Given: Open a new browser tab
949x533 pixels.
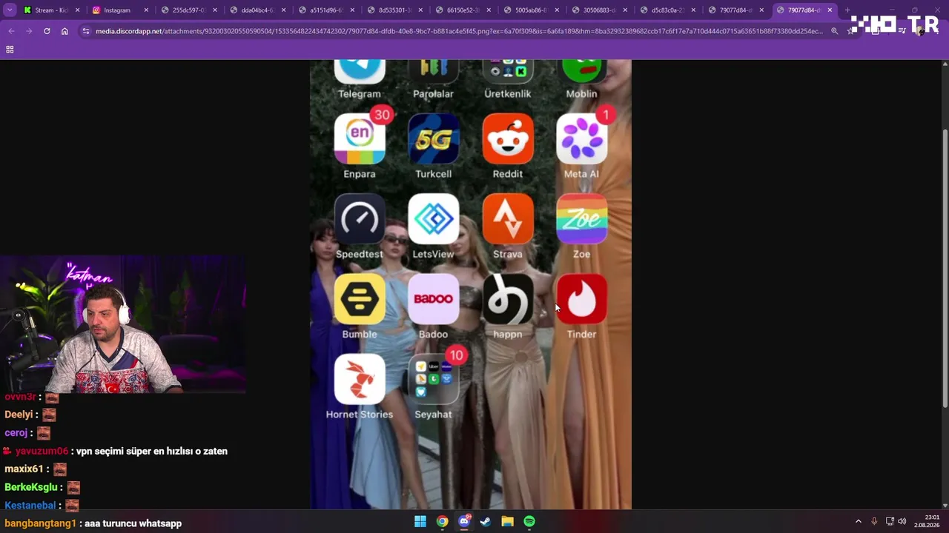Looking at the screenshot, I should (847, 10).
